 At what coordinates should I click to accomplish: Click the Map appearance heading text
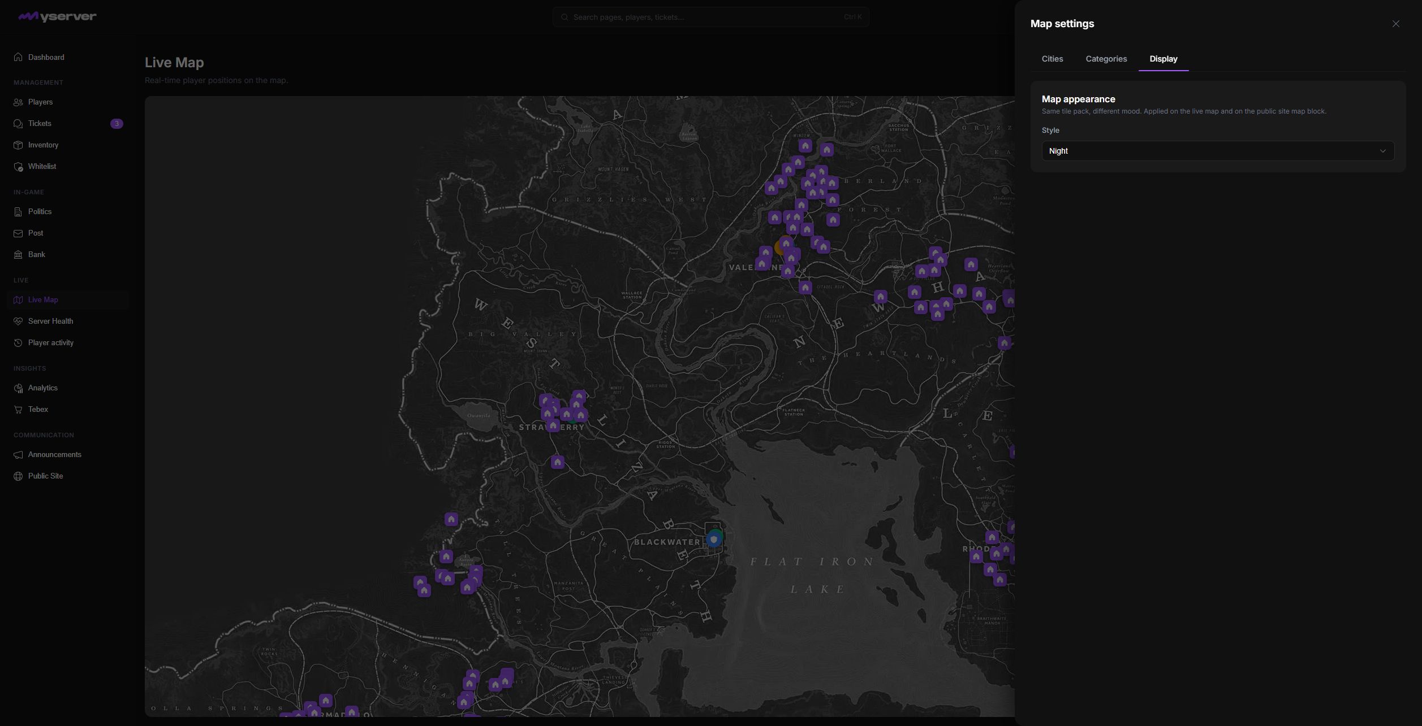tap(1078, 99)
